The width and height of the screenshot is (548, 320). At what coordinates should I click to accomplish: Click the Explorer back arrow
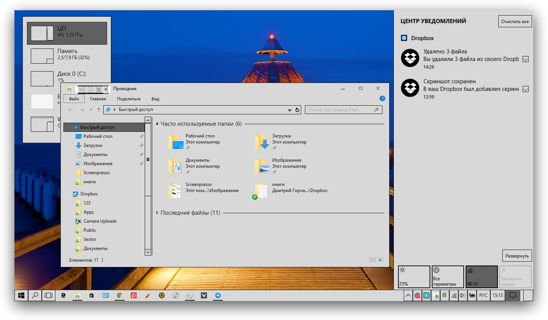click(x=71, y=110)
